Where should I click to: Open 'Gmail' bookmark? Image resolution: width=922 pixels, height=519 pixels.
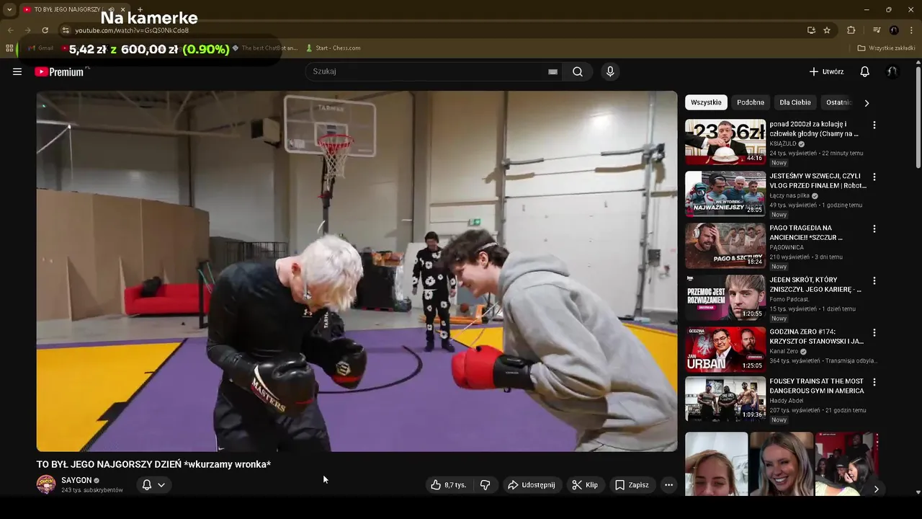40,48
